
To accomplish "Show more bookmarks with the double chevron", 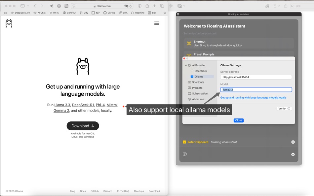I will pos(165,13).
